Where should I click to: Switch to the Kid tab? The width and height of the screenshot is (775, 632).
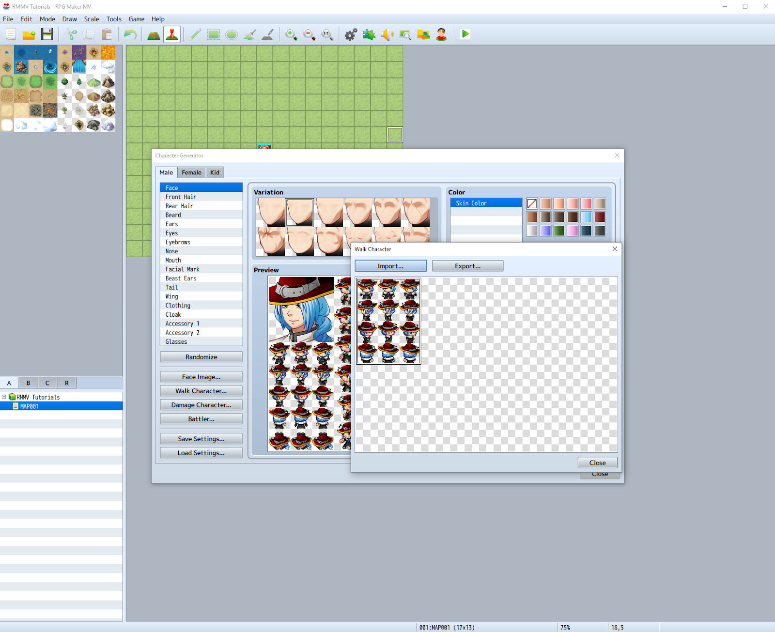point(215,172)
